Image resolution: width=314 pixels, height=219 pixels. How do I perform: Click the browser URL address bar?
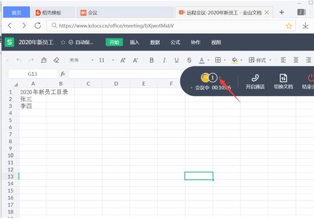171,25
